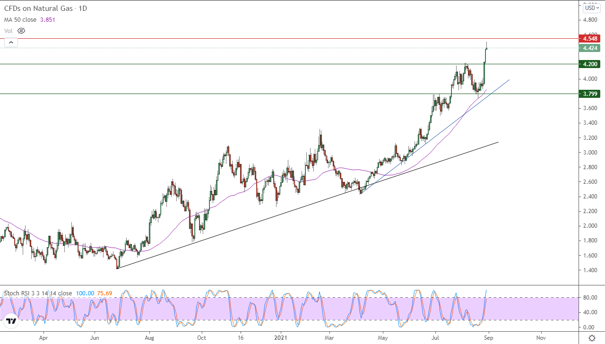Click the 3.200 price axis label
The height and width of the screenshot is (344, 605).
(591, 138)
